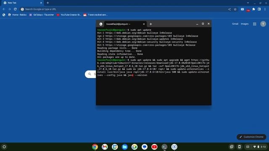Open Chrome three-dot menu
Viewport: 269px width, 151px height.
pyautogui.click(x=265, y=9)
